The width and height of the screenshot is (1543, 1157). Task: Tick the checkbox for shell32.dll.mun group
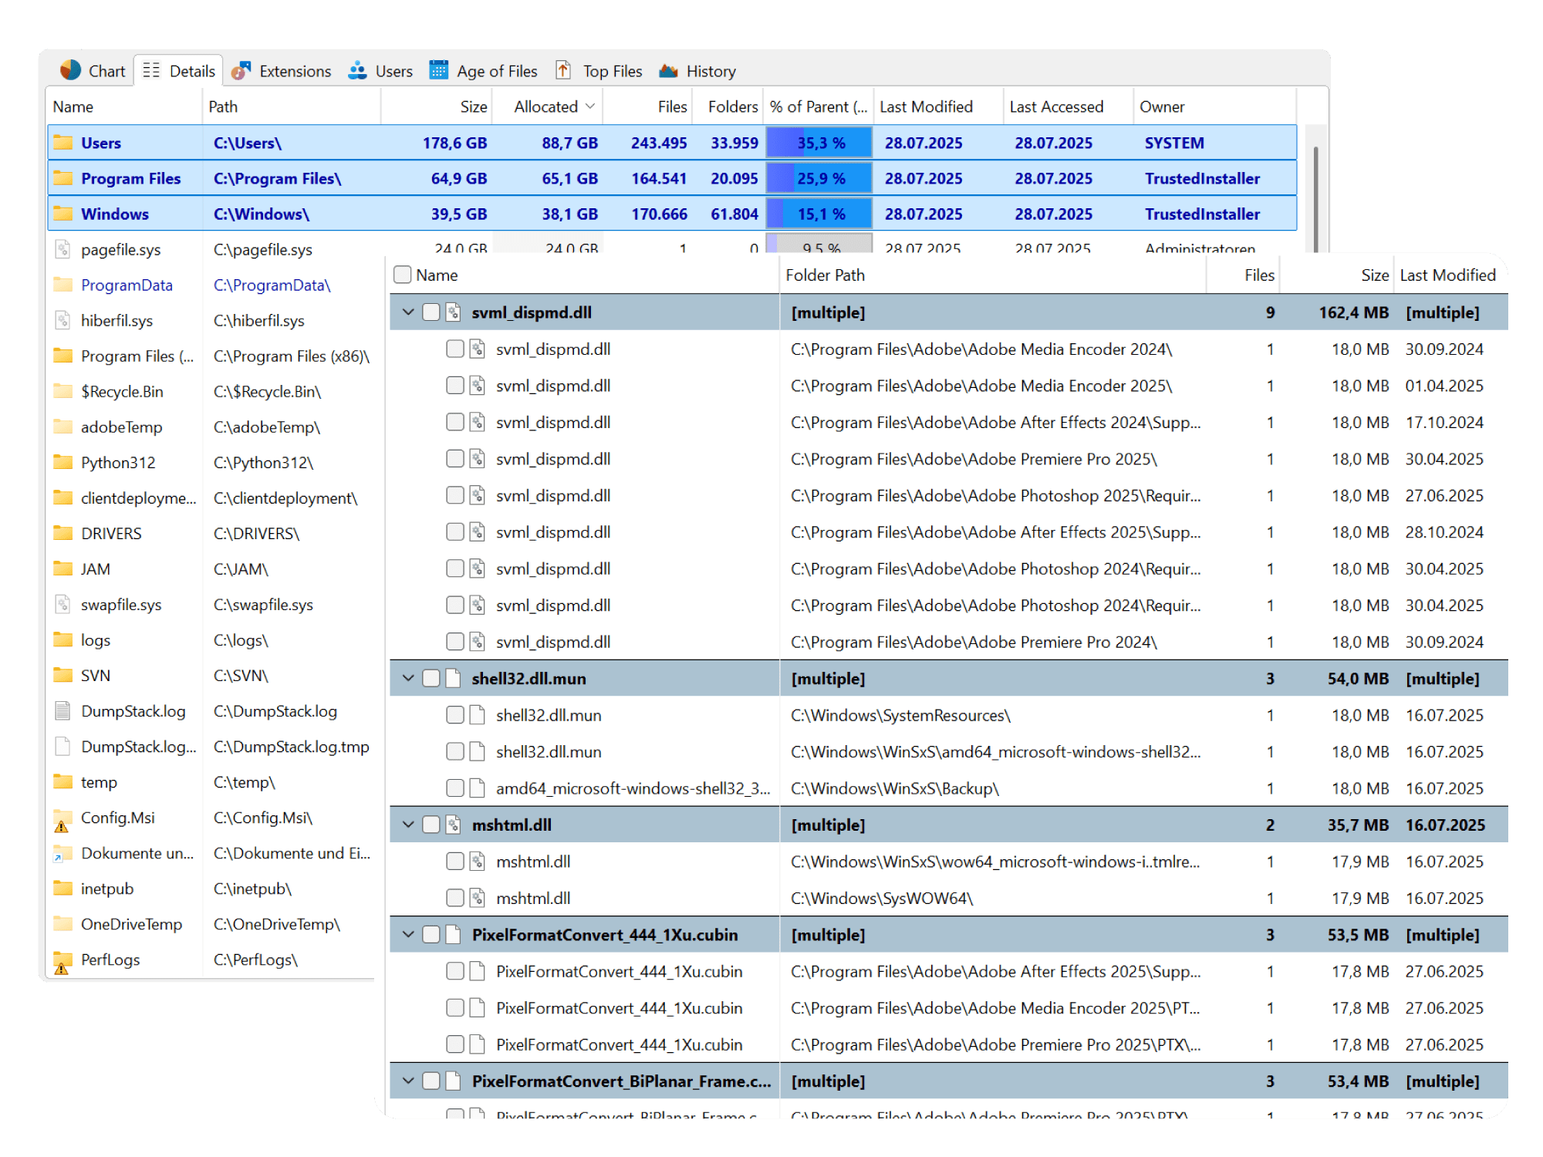click(431, 678)
